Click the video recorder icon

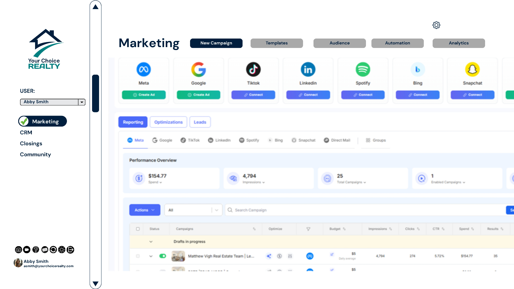click(27, 250)
